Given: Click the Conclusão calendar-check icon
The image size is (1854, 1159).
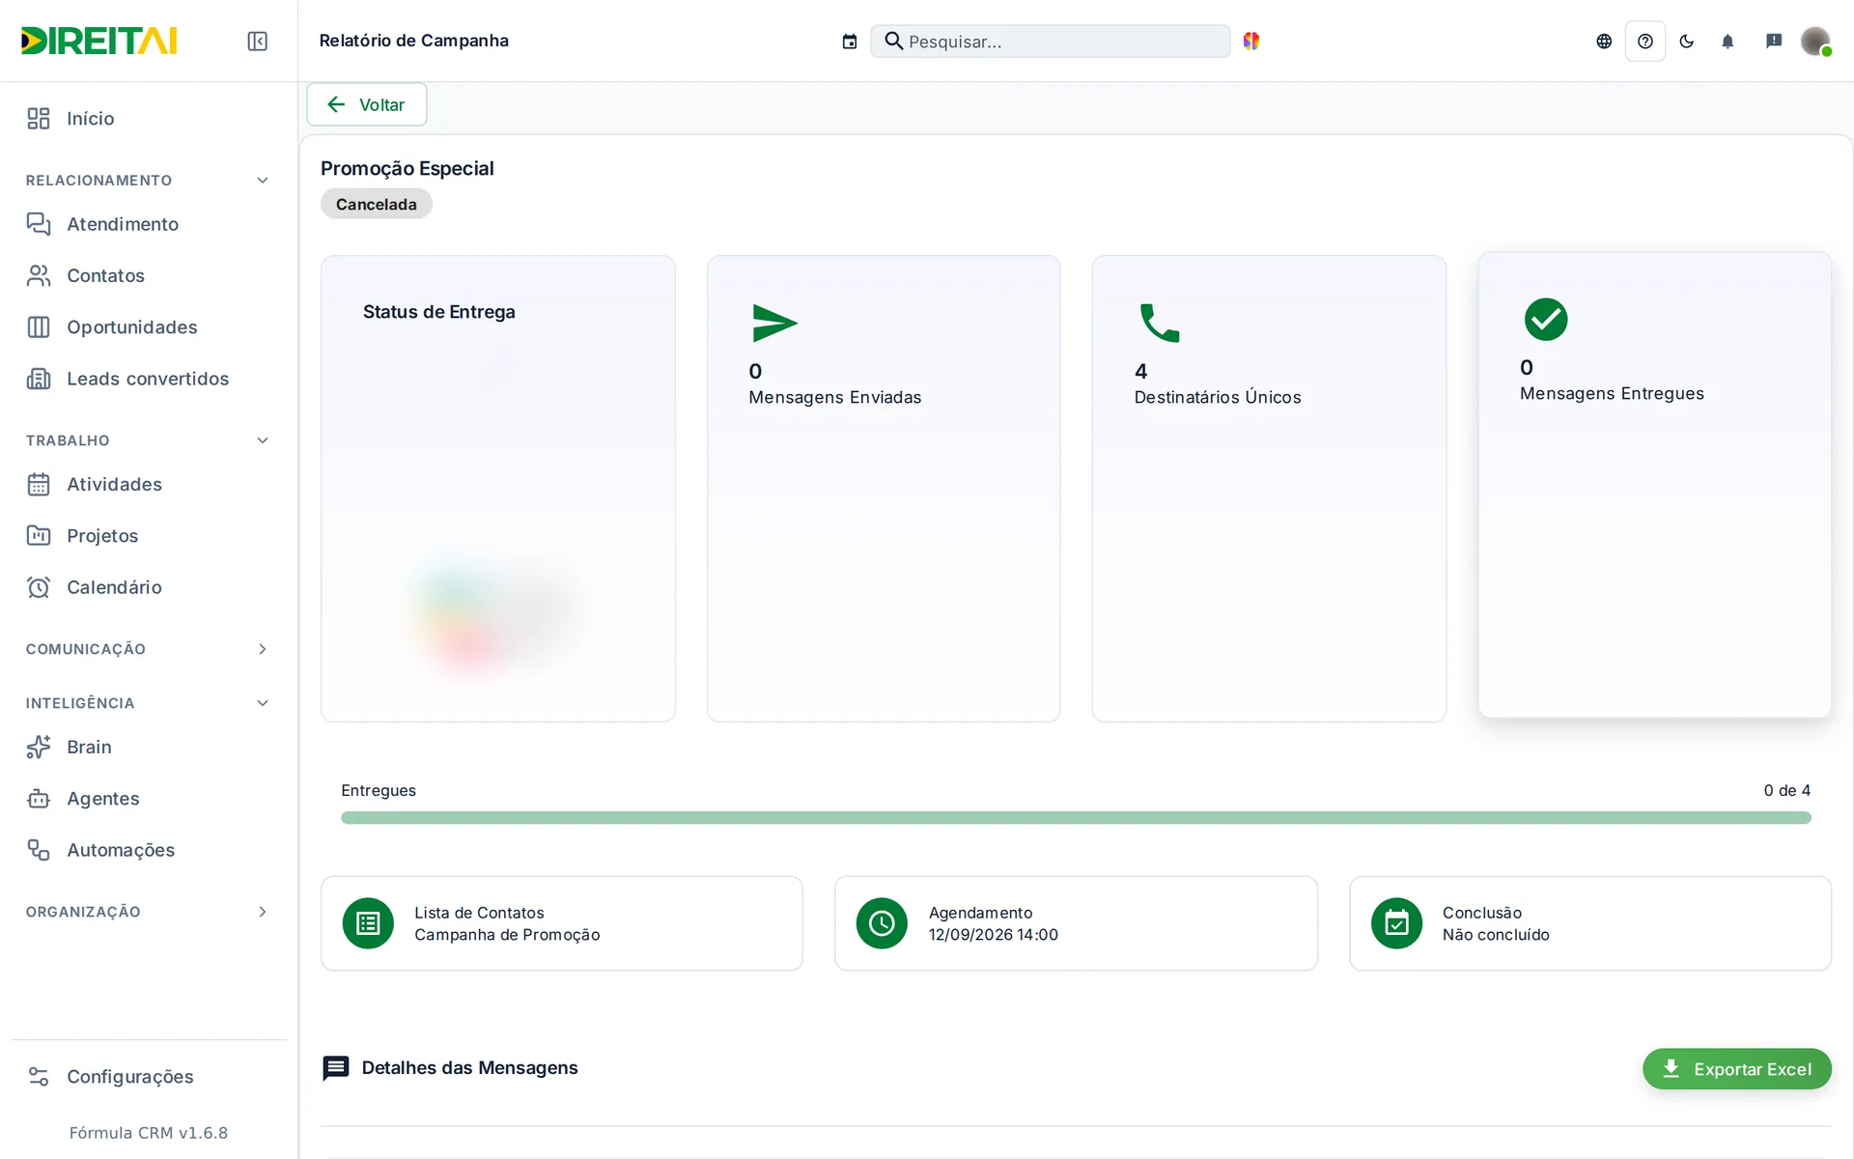Looking at the screenshot, I should point(1396,923).
